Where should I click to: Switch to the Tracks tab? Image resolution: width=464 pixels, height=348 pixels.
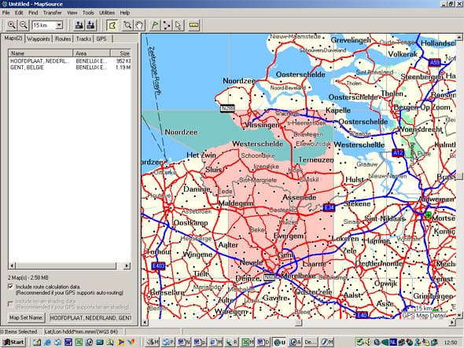click(83, 38)
